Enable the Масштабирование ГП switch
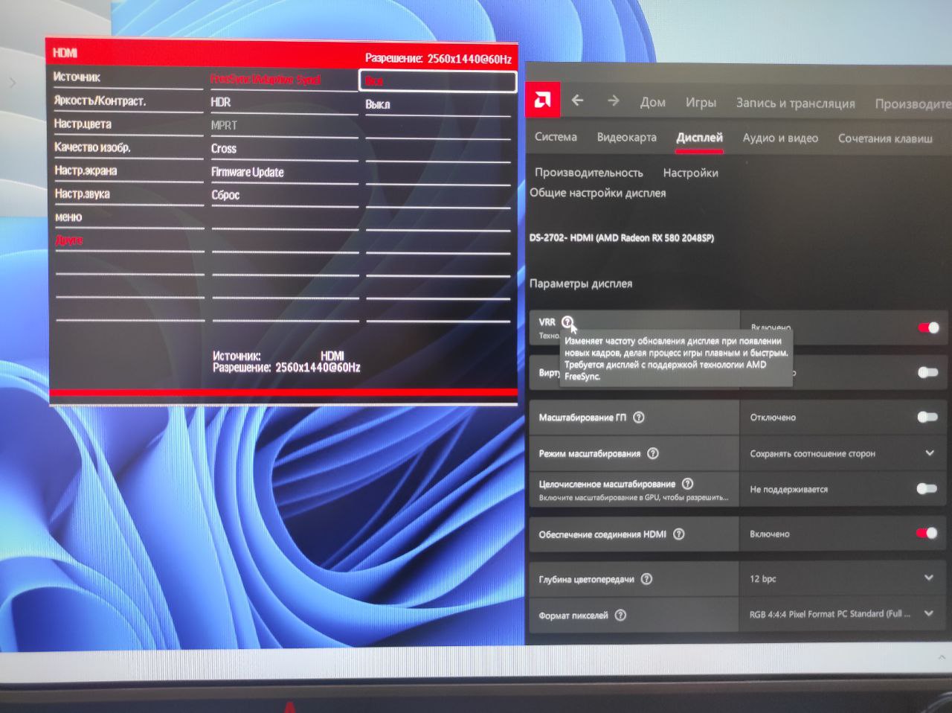 pos(927,417)
